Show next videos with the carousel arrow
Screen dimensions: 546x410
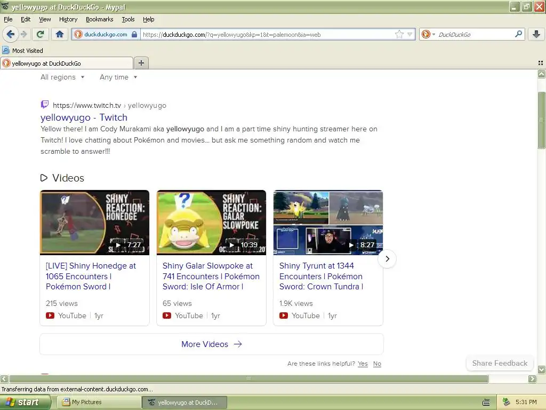387,259
